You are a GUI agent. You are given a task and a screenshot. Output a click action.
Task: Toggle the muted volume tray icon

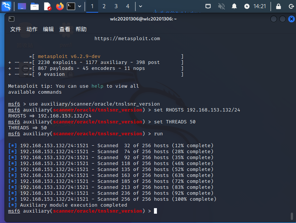tap(221, 6)
